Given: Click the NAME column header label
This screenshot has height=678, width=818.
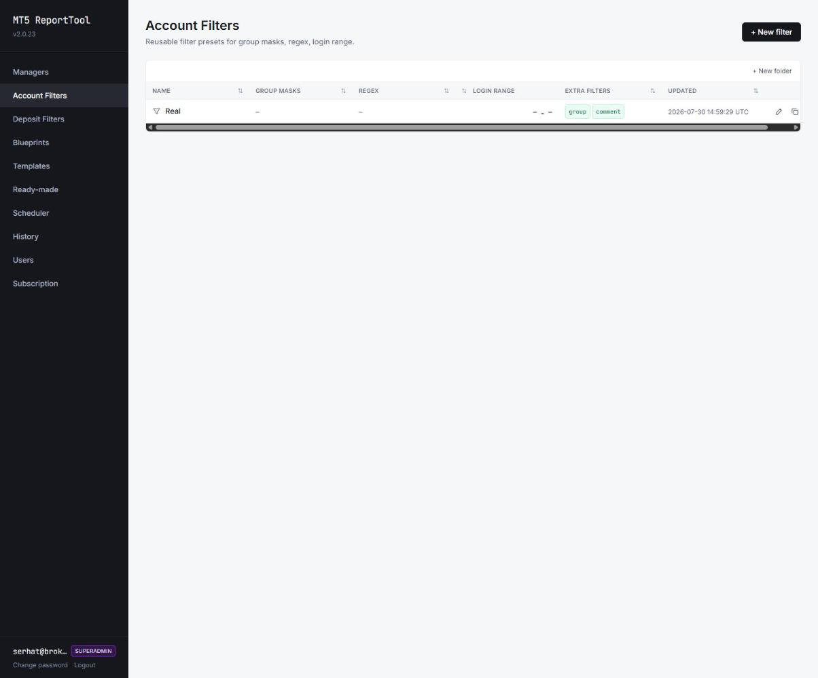Looking at the screenshot, I should coord(161,91).
